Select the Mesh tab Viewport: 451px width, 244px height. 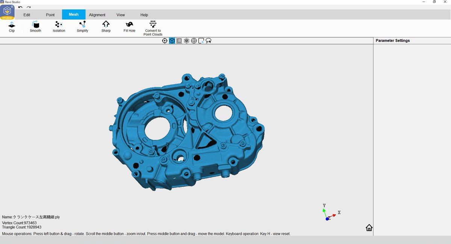pyautogui.click(x=74, y=15)
